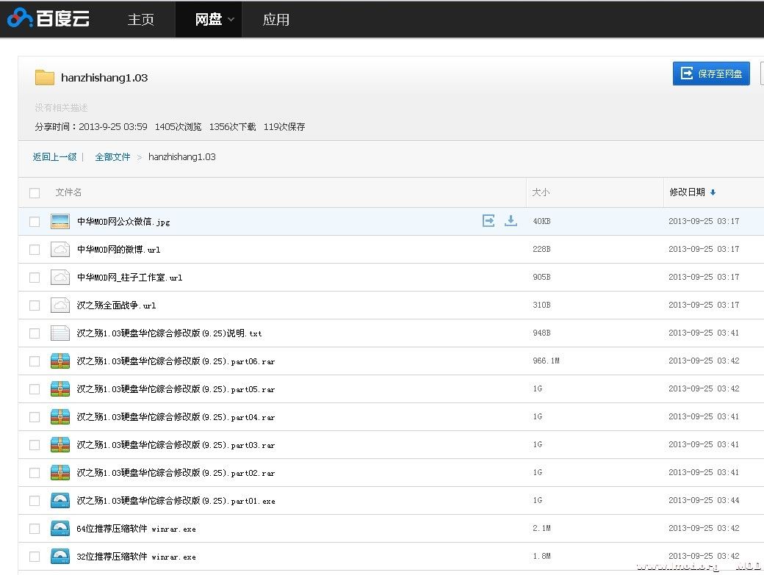Expand the 网盘 dropdown arrow
Screen dimensions: 764x575
pos(231,20)
